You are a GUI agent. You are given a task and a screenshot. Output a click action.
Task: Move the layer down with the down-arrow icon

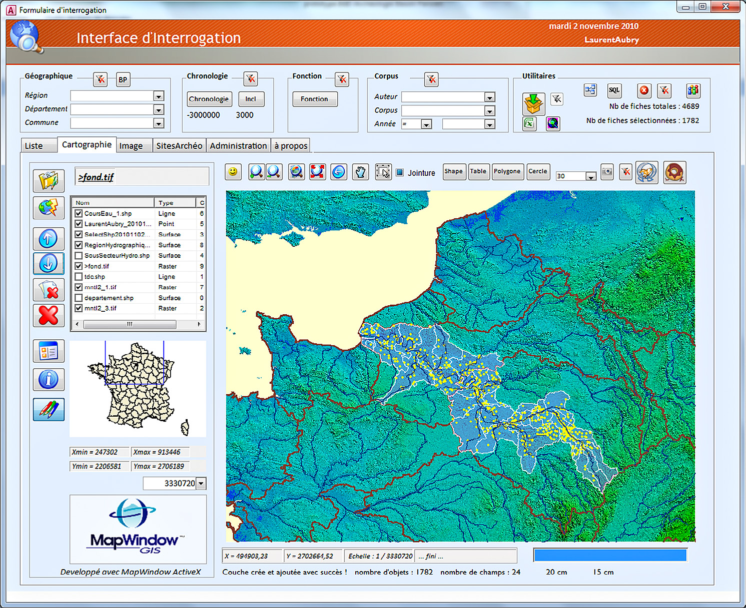[x=49, y=263]
